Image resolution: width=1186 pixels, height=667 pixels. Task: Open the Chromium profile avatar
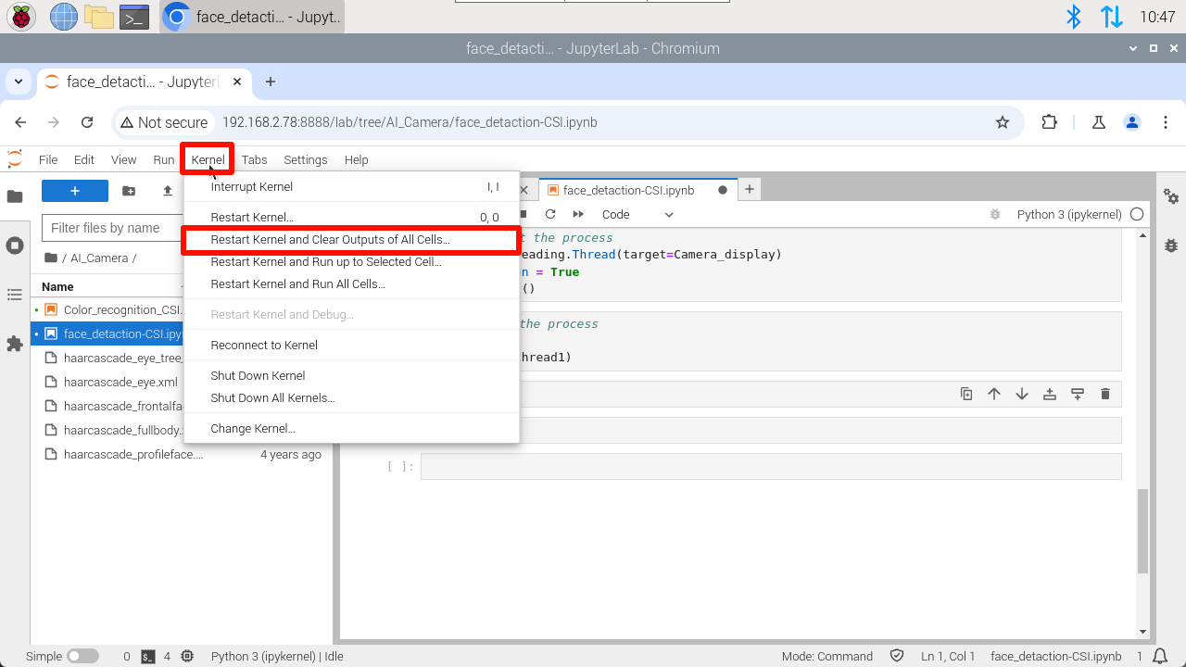pos(1131,122)
